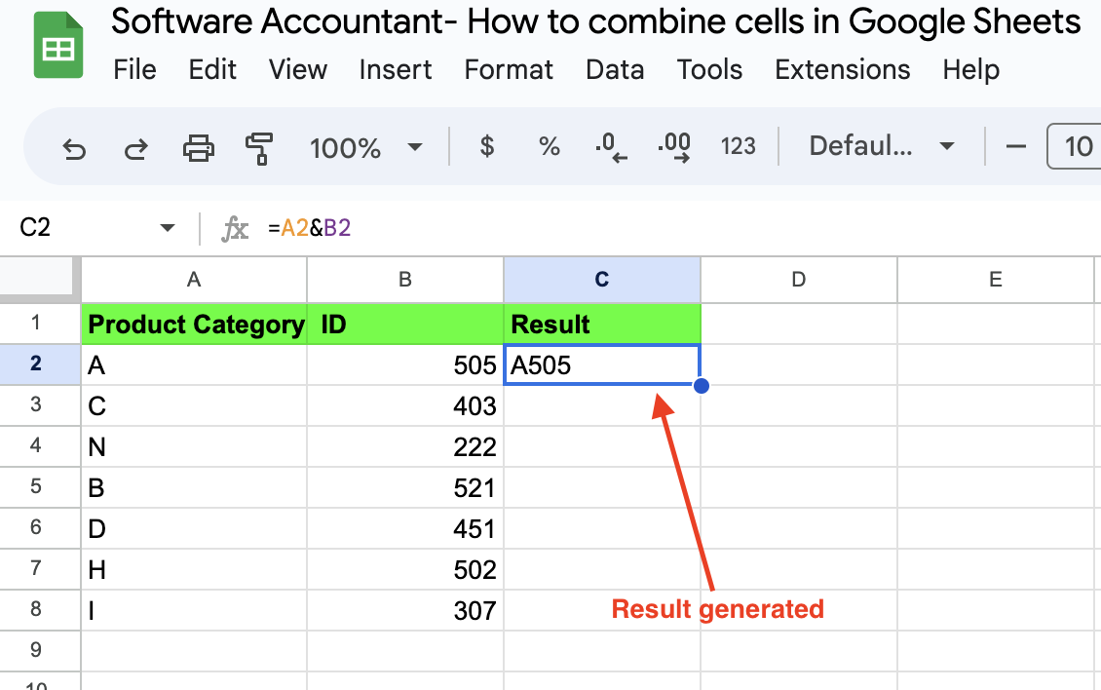Select the cell with value 403
Image resolution: width=1101 pixels, height=690 pixels.
coord(405,405)
